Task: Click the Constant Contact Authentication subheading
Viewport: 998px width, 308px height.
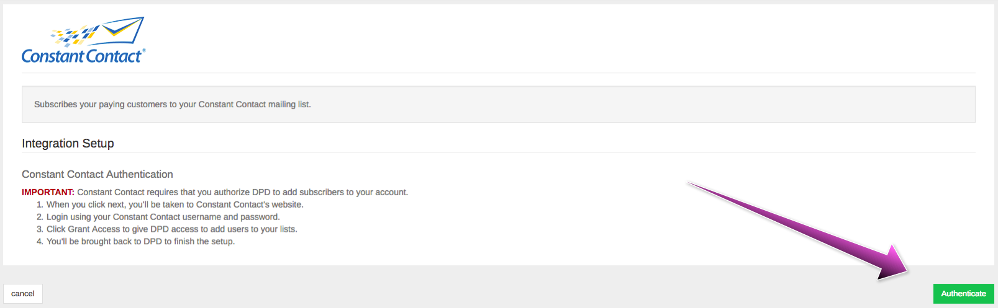Action: pos(98,174)
